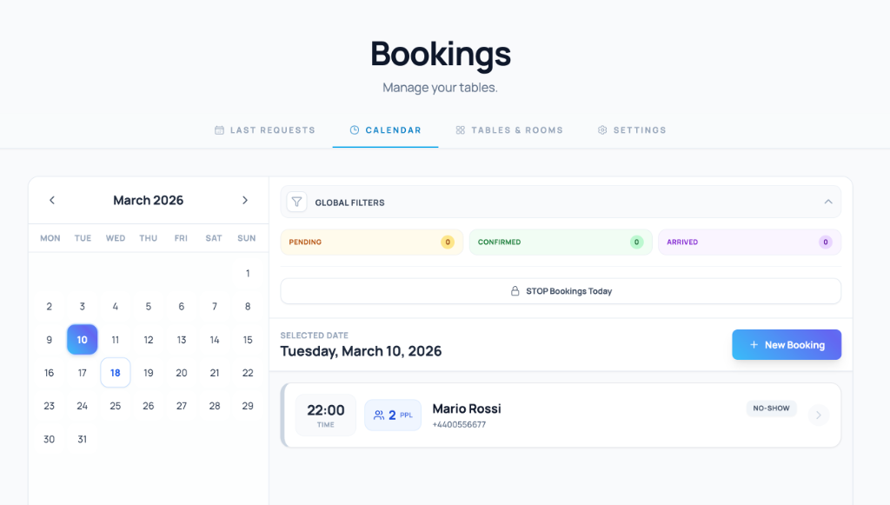Click the plus icon on New Booking

pyautogui.click(x=754, y=344)
